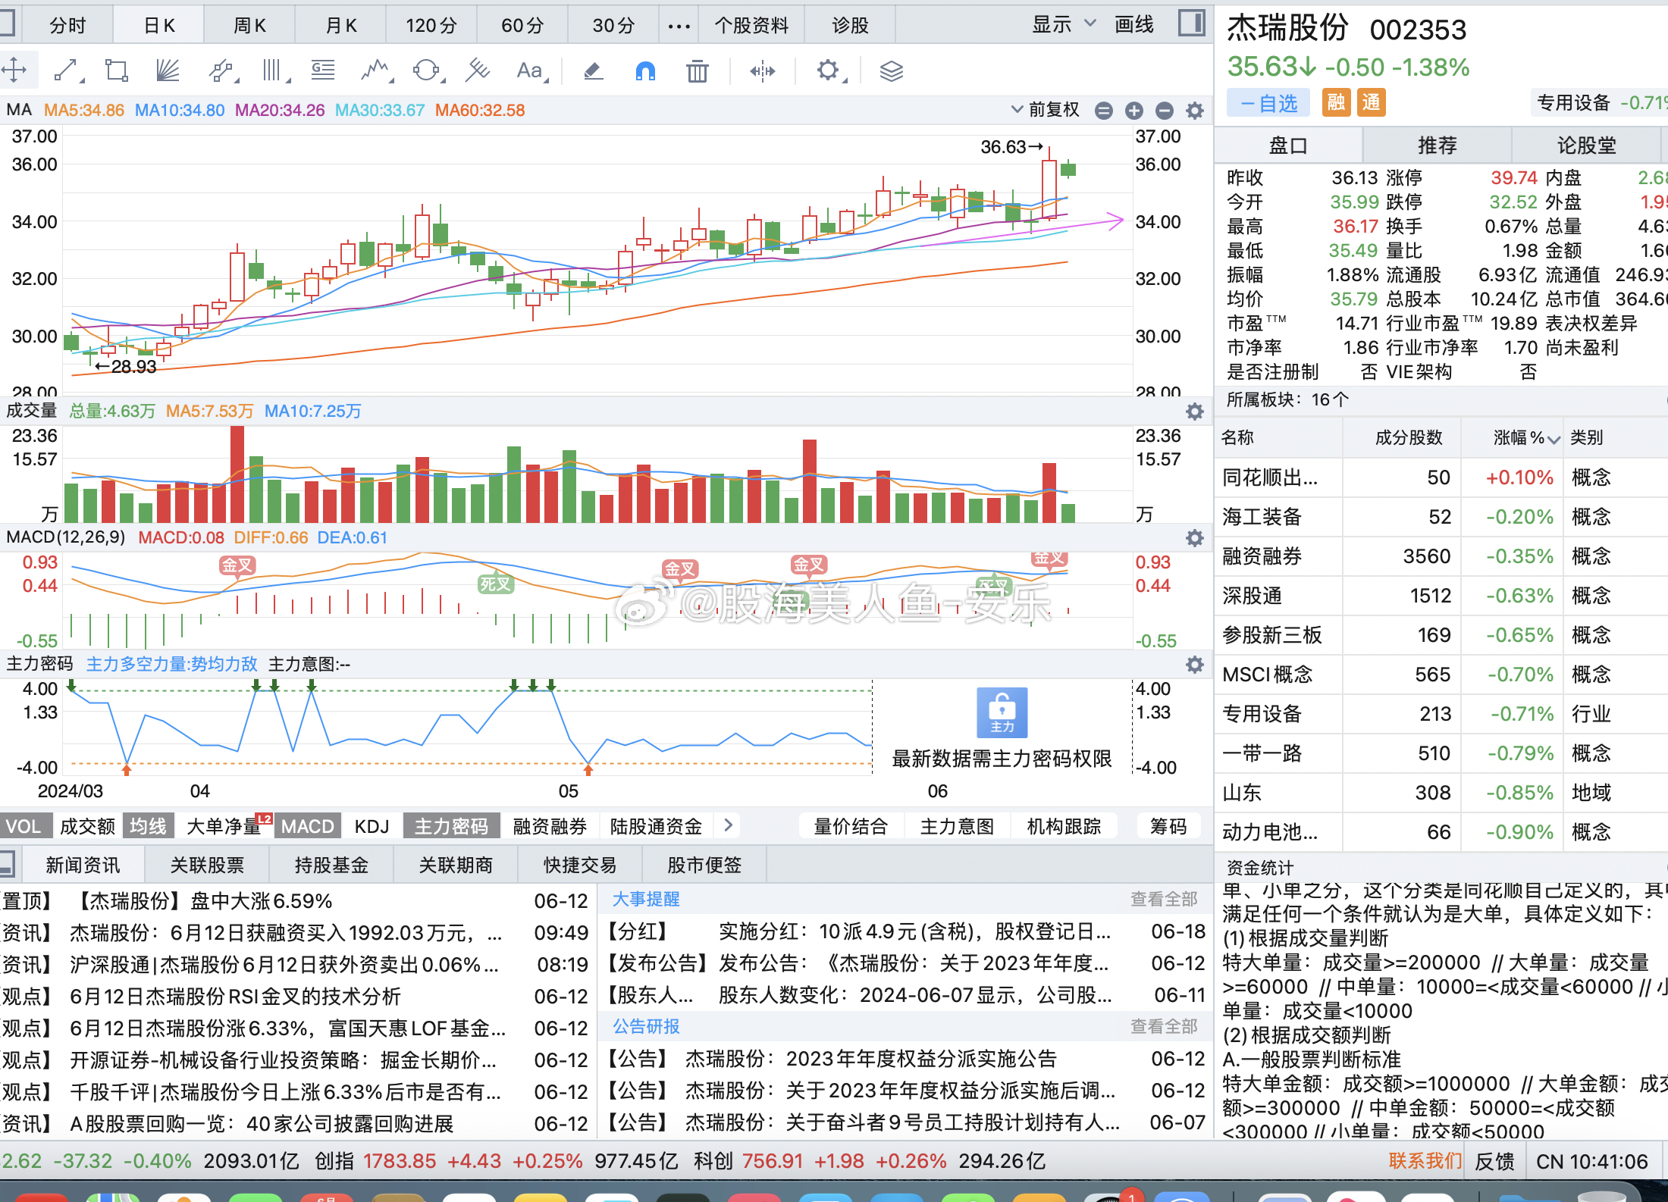Click the 融 badge
The width and height of the screenshot is (1668, 1202).
pos(1336,102)
